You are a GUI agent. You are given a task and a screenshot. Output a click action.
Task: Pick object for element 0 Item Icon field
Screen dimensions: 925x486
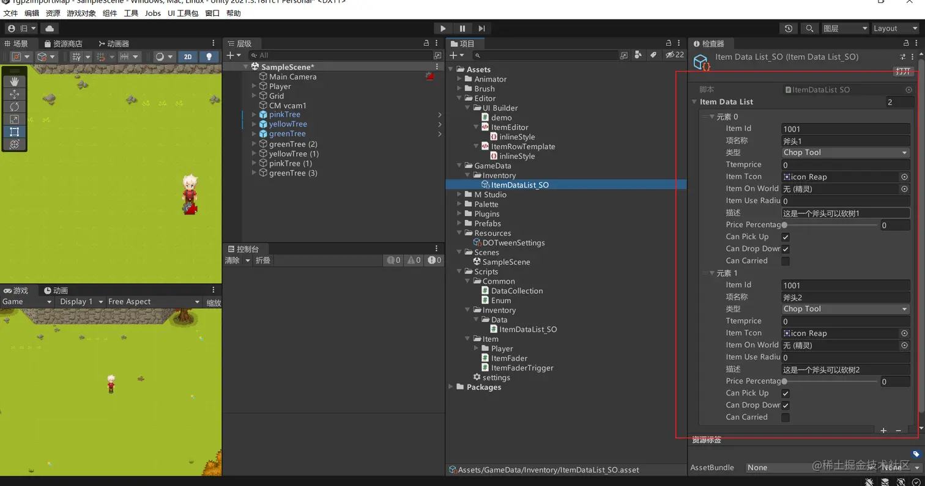click(x=904, y=177)
